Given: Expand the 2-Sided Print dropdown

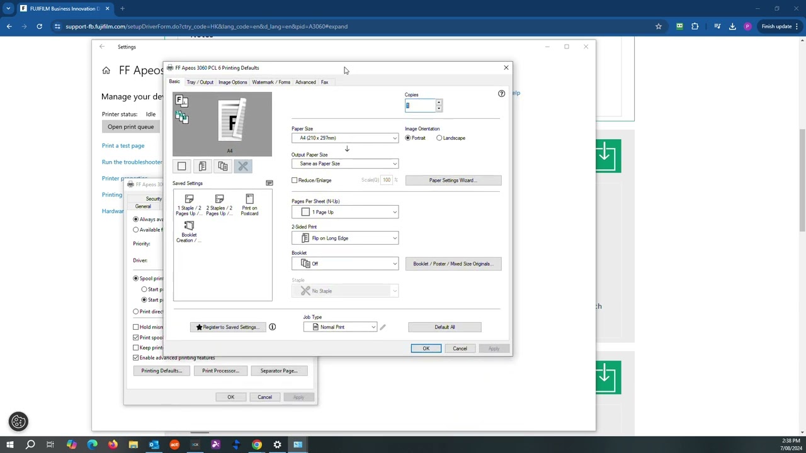Looking at the screenshot, I should [344, 238].
